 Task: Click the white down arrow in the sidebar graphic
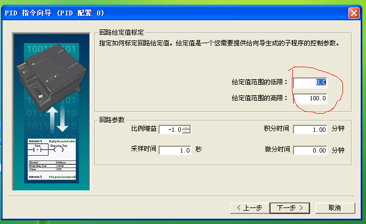[x=62, y=118]
